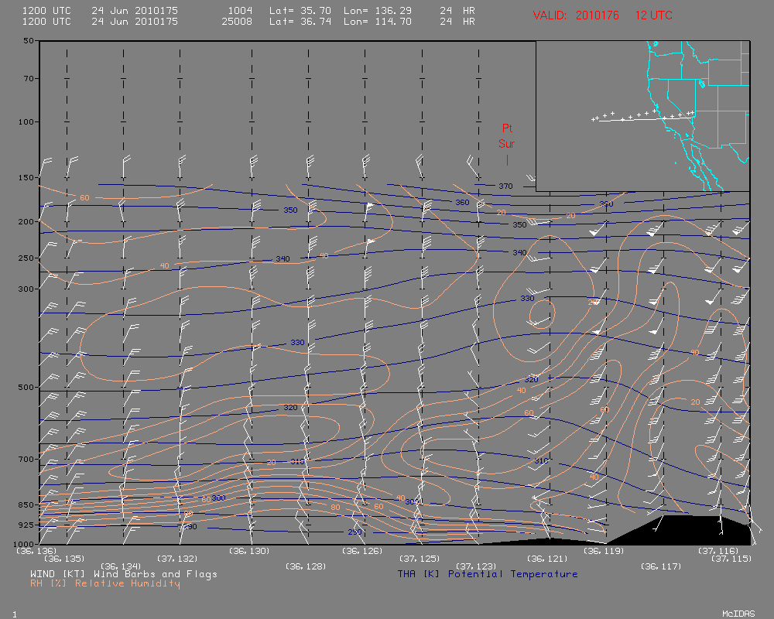Viewport: 774px width, 619px height.
Task: Click the 370 potential temperature contour label
Action: (505, 186)
